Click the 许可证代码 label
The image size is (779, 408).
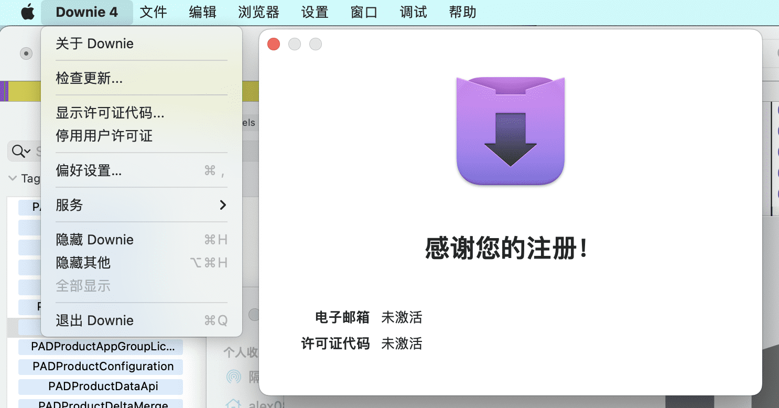(336, 343)
